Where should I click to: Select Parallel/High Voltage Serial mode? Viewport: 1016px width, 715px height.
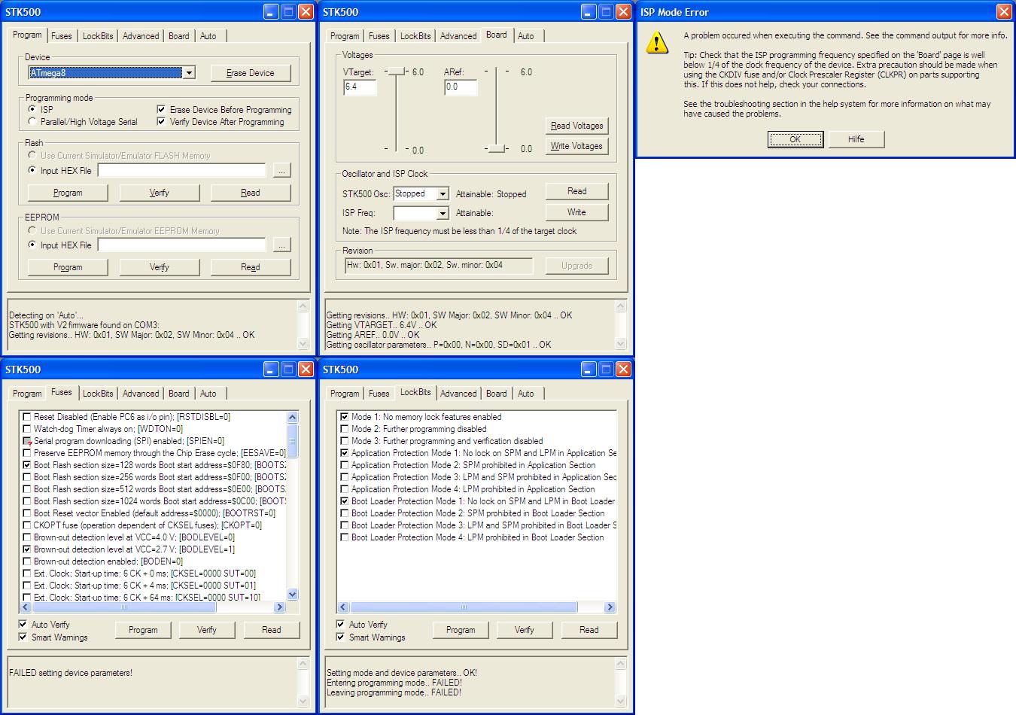coord(32,121)
